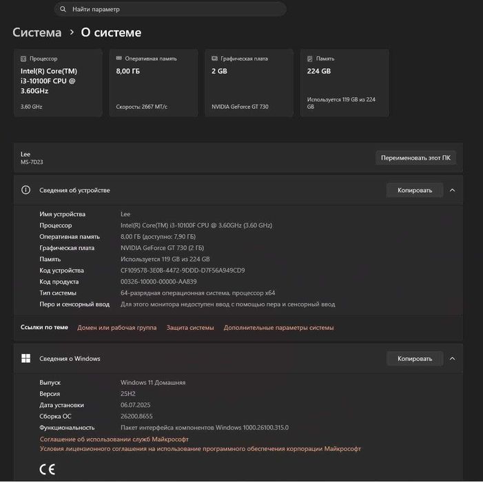This screenshot has height=482, width=483.
Task: Open Соглашение об использовании служб Майкрософт
Action: (114, 439)
